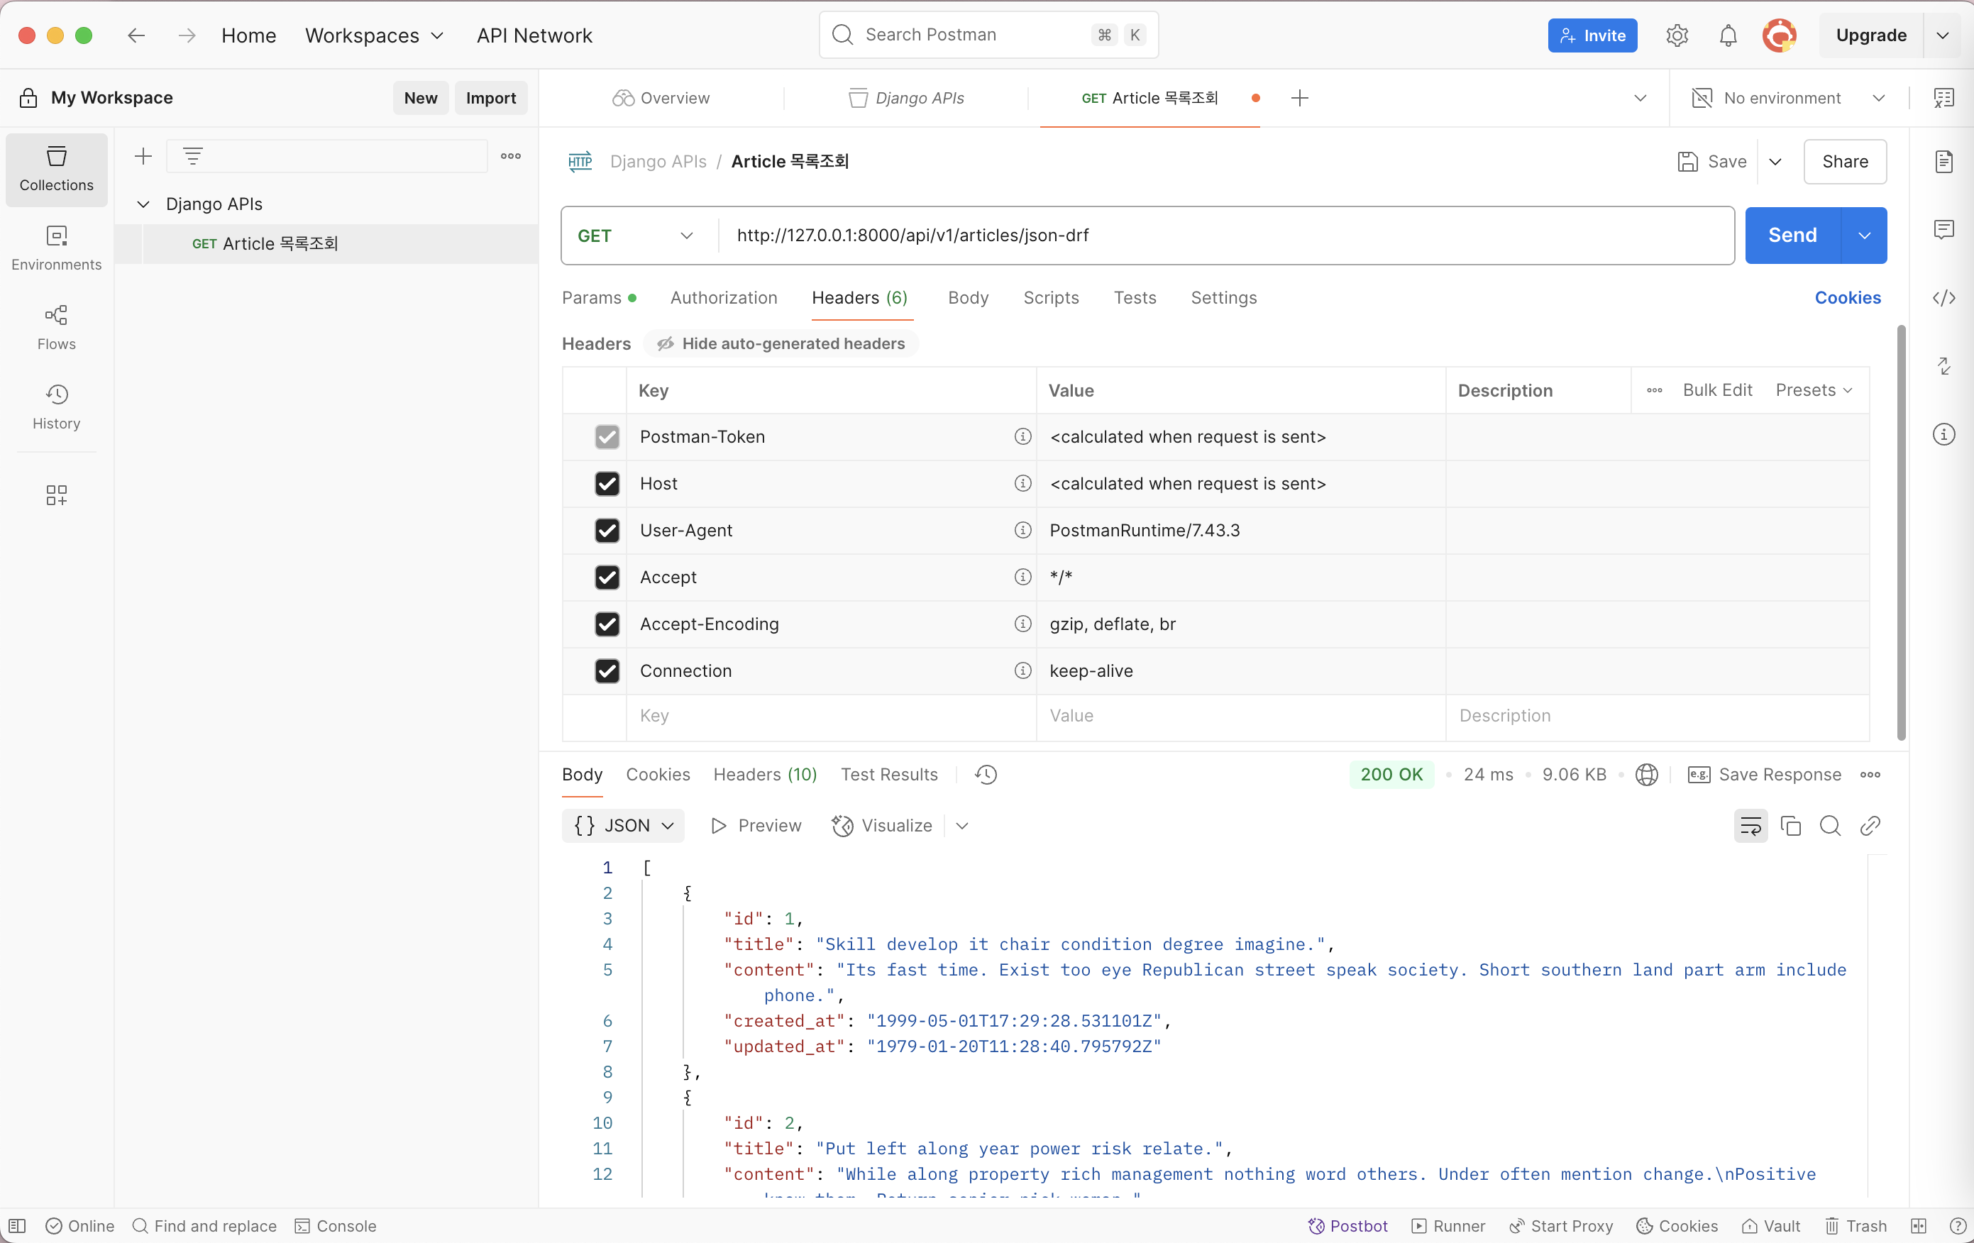Open the Environments sidebar panel
This screenshot has width=1974, height=1243.
57,248
